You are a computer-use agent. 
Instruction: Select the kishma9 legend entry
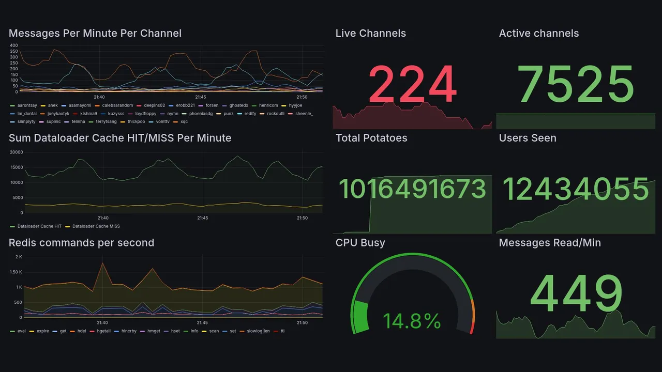click(88, 114)
